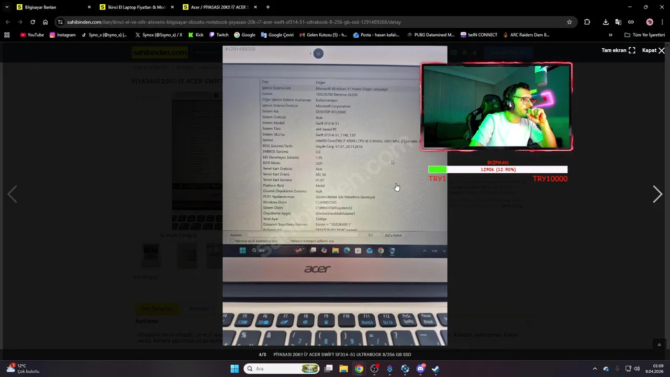Switch gallery to Tam ekran mode
The width and height of the screenshot is (670, 377).
coord(618,50)
